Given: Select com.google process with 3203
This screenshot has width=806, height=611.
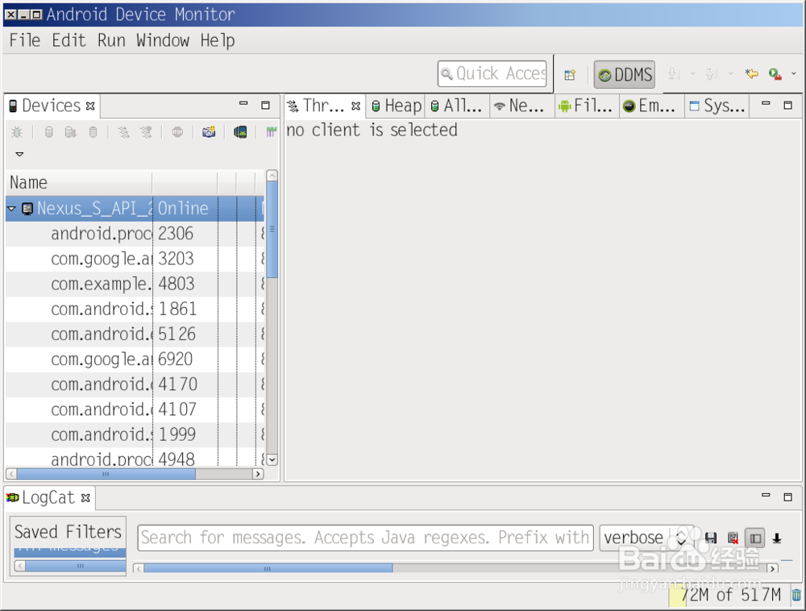Looking at the screenshot, I should coord(135,259).
